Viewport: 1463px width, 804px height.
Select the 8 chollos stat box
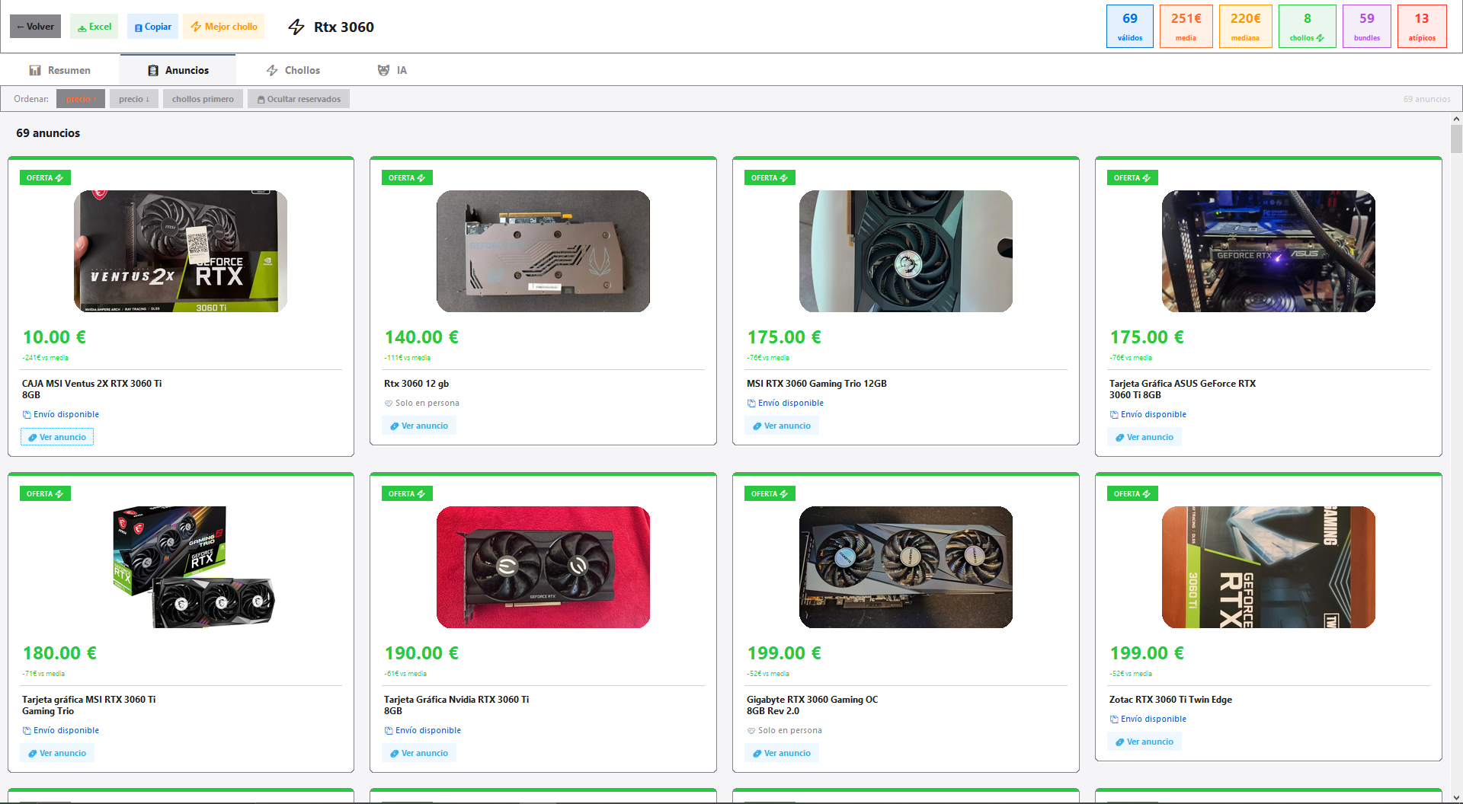tap(1308, 27)
